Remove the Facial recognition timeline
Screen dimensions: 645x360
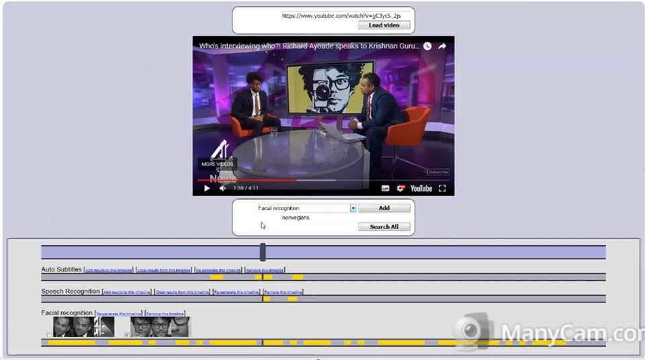pyautogui.click(x=165, y=314)
